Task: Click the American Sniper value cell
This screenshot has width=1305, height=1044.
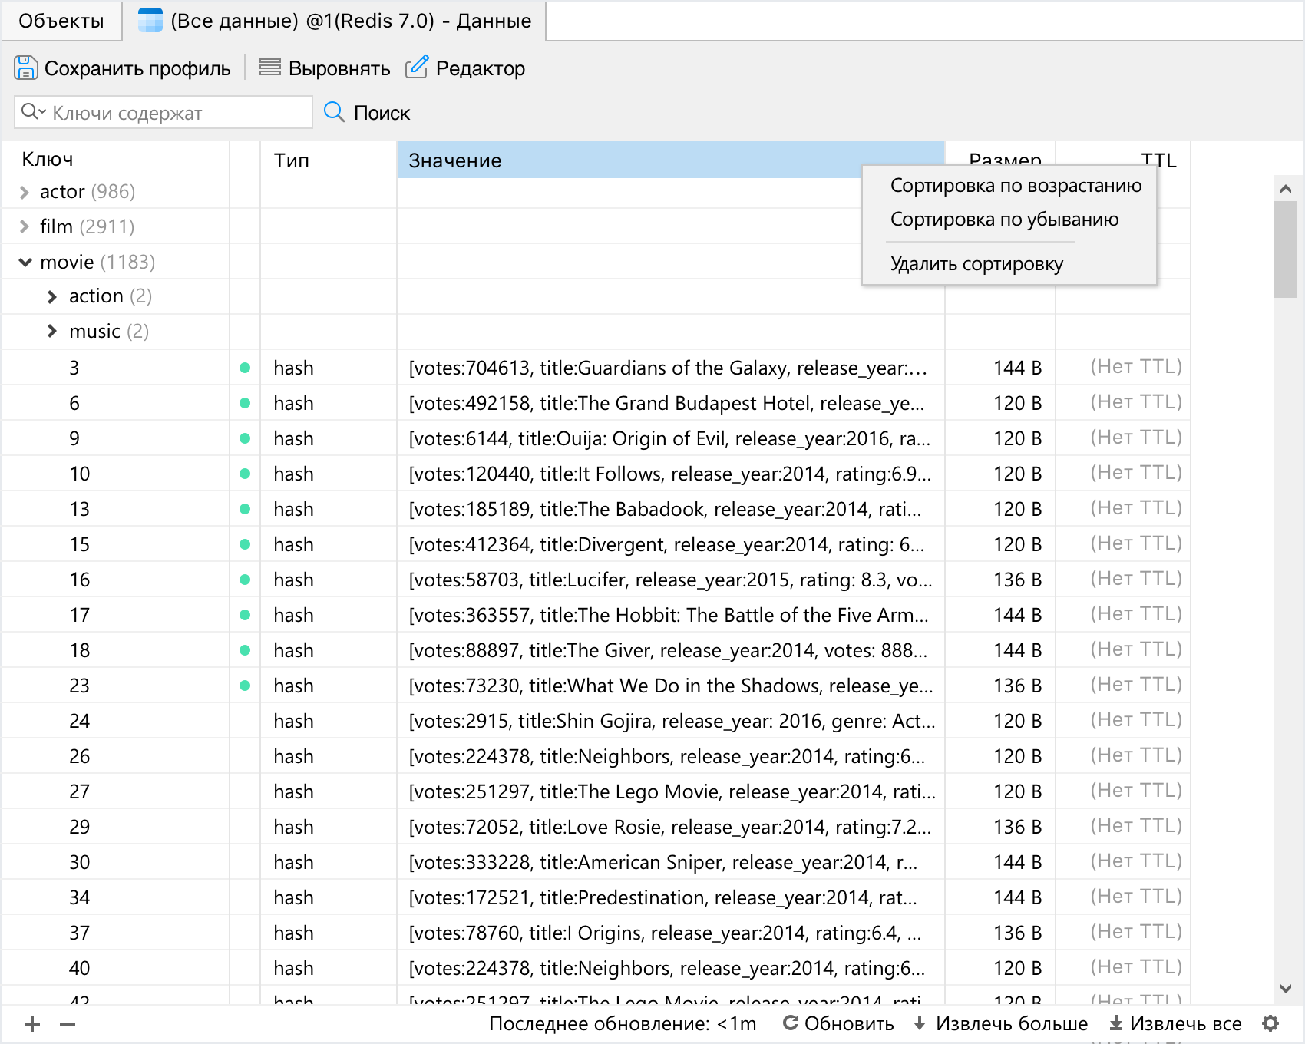Action: pyautogui.click(x=671, y=862)
